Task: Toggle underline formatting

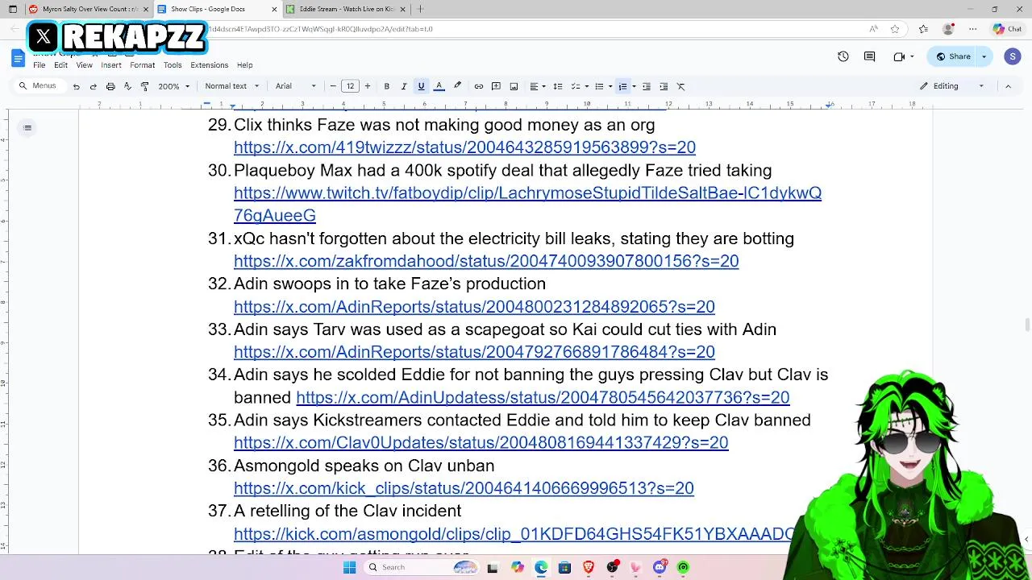Action: (x=421, y=86)
